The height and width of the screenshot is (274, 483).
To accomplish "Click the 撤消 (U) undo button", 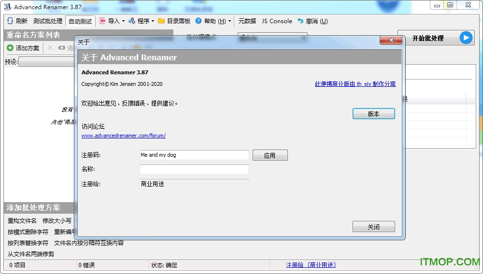I will coord(313,21).
